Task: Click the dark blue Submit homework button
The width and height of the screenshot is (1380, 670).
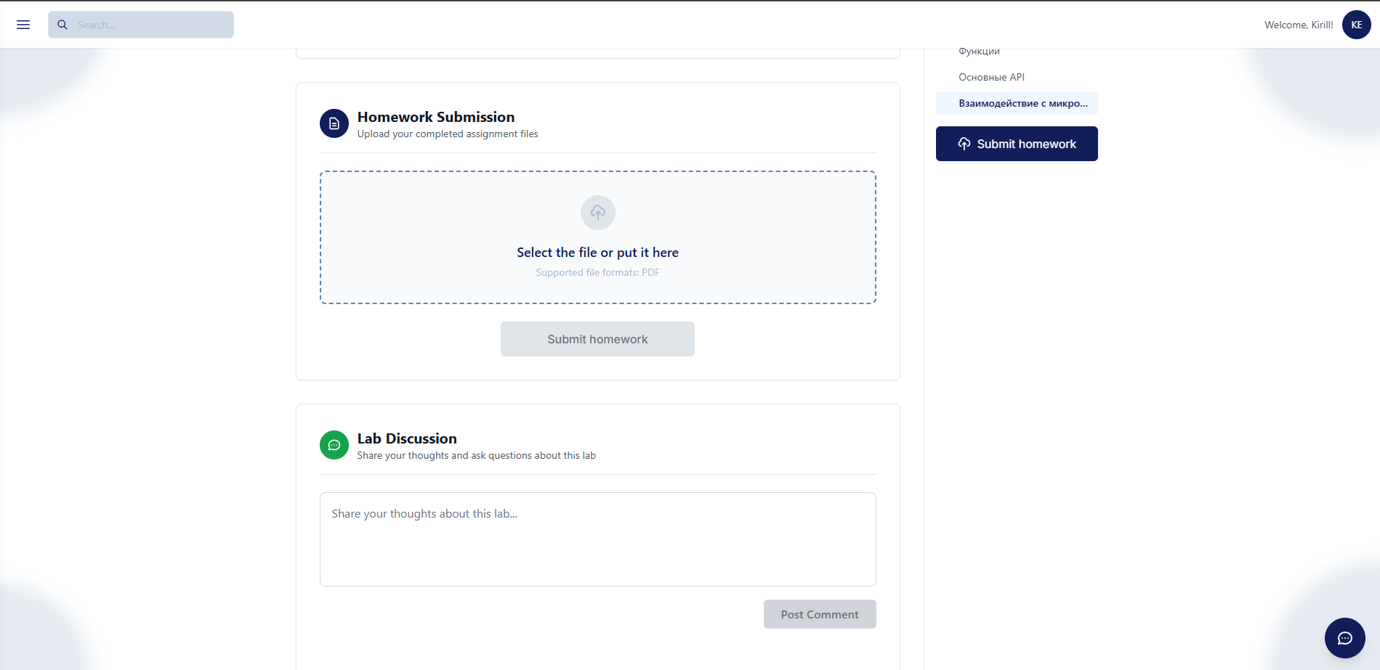Action: pyautogui.click(x=1017, y=144)
